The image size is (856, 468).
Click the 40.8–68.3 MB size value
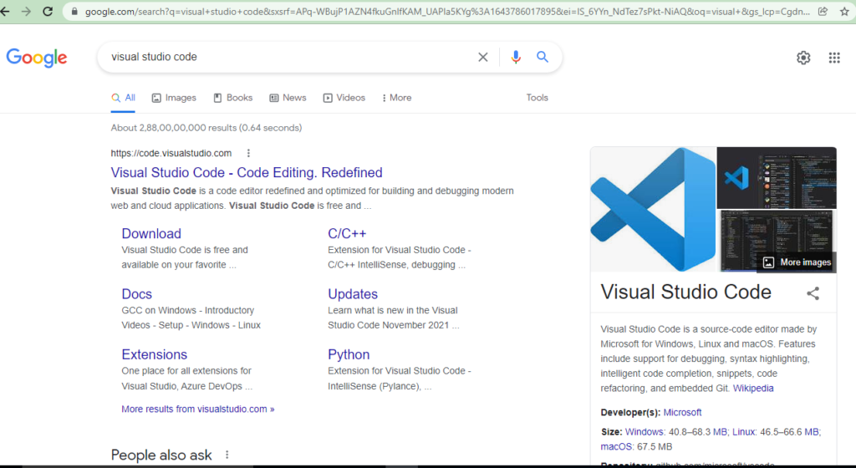[x=698, y=432]
